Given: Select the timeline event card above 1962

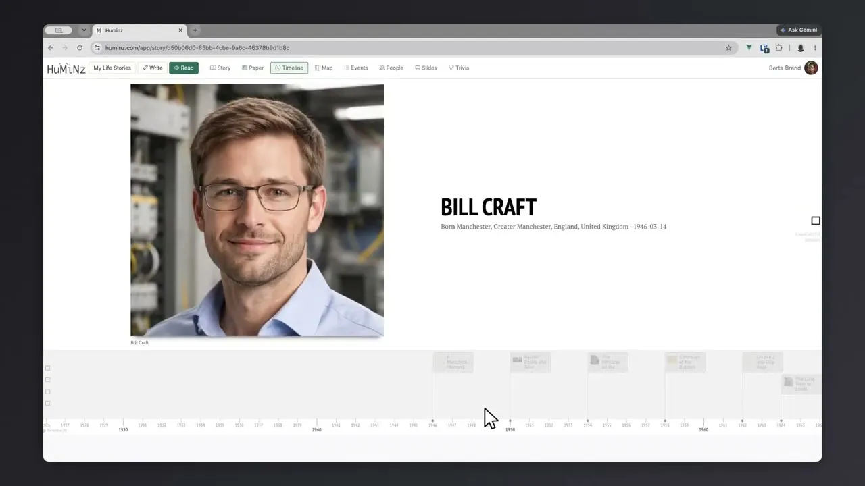Looking at the screenshot, I should (x=762, y=362).
